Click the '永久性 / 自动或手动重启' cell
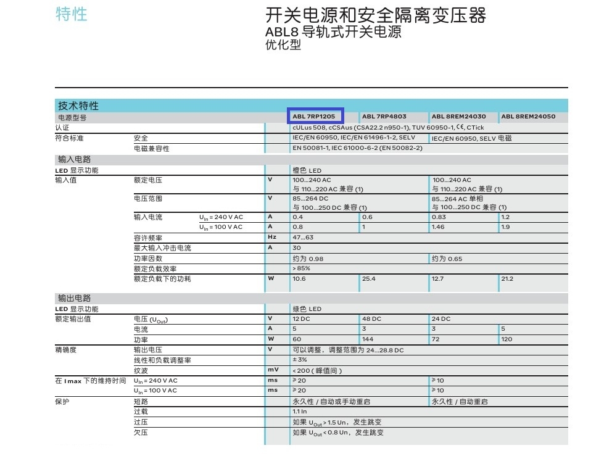 pos(331,402)
